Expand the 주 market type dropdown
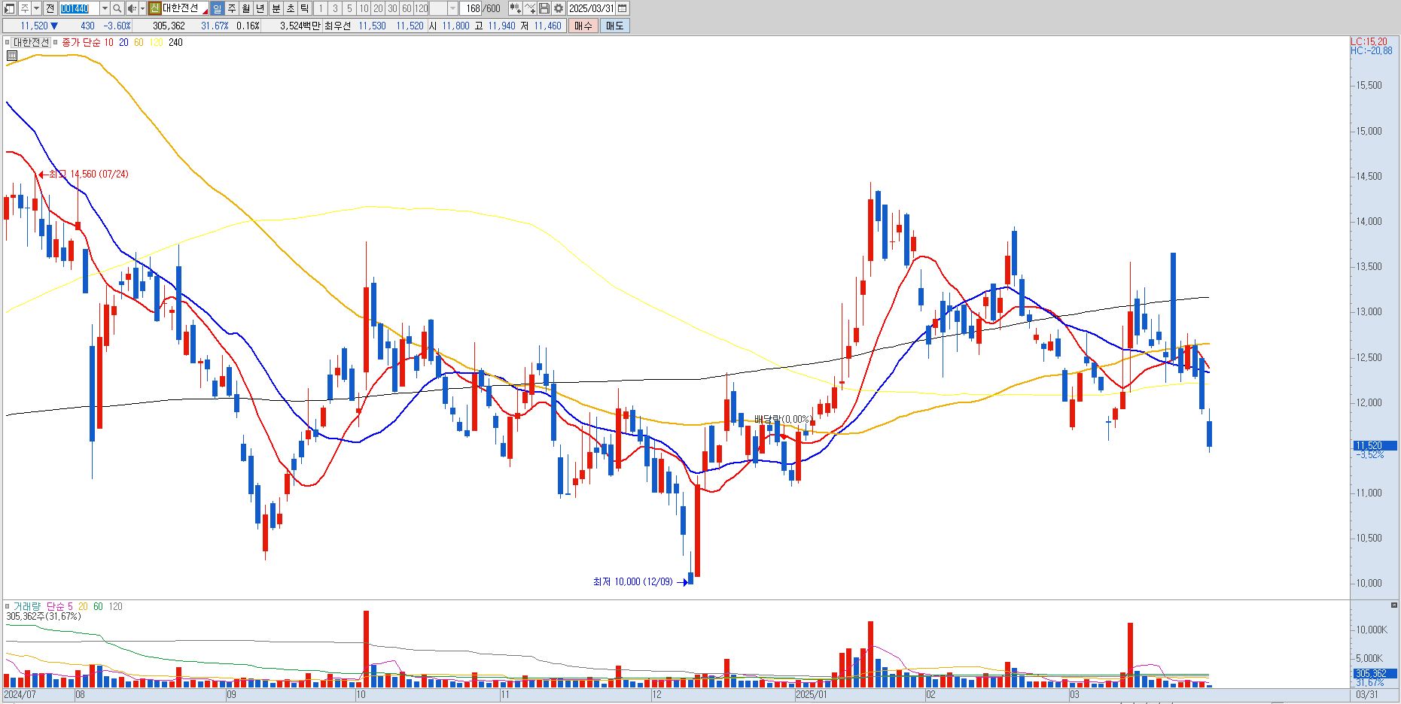Viewport: 1401px width, 704px height. tap(37, 8)
